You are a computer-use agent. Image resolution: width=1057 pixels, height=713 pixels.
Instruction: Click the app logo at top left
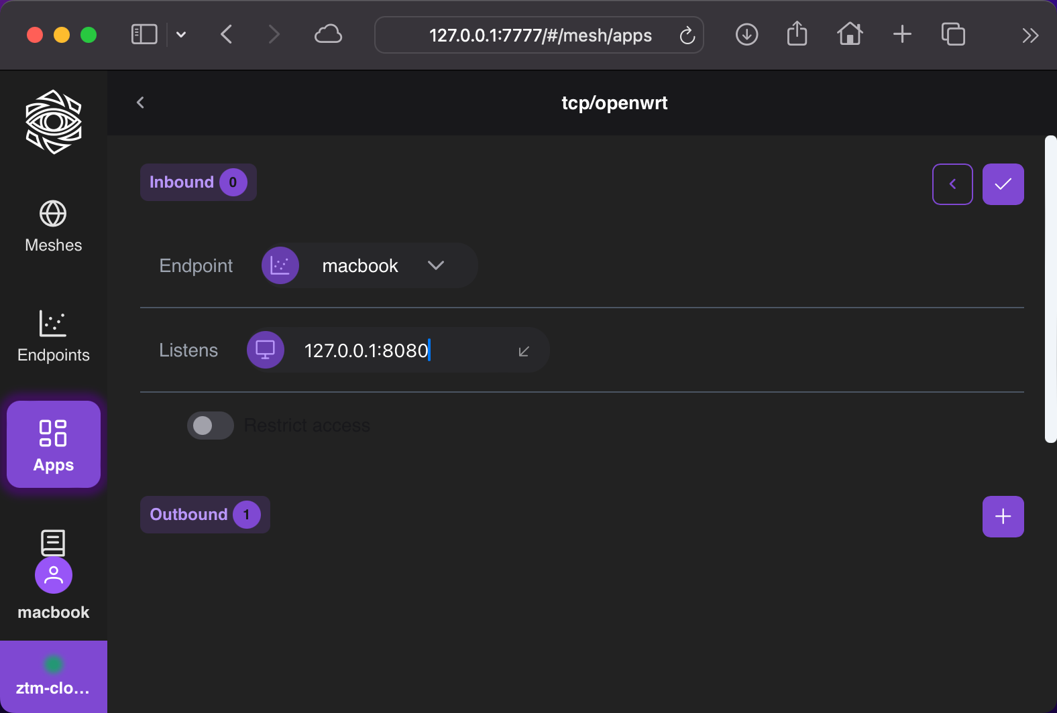tap(53, 122)
